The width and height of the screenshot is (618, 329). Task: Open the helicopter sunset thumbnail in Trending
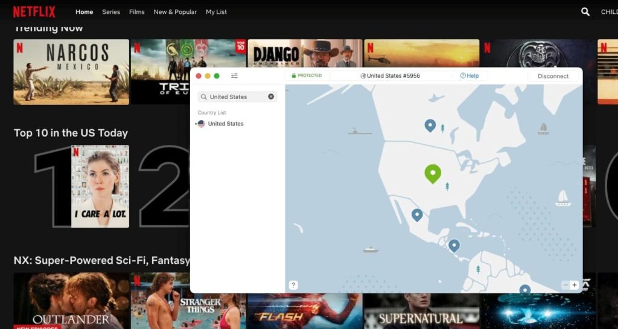click(421, 53)
